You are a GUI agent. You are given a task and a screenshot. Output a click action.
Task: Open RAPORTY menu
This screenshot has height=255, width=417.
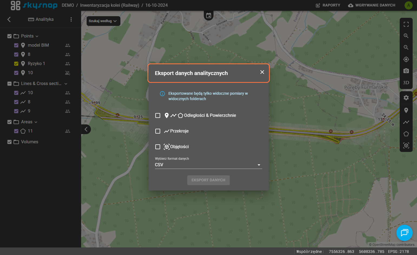pyautogui.click(x=328, y=5)
